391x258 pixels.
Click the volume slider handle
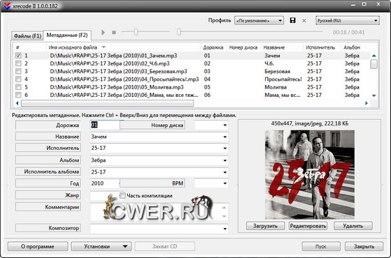click(x=135, y=32)
